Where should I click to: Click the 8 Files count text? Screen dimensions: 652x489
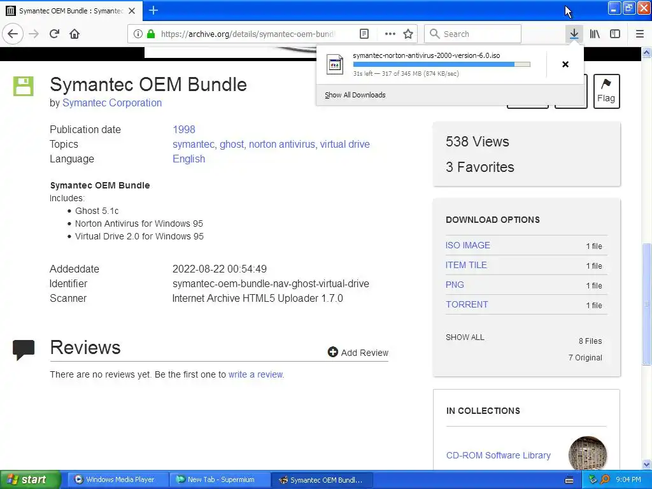(x=590, y=341)
